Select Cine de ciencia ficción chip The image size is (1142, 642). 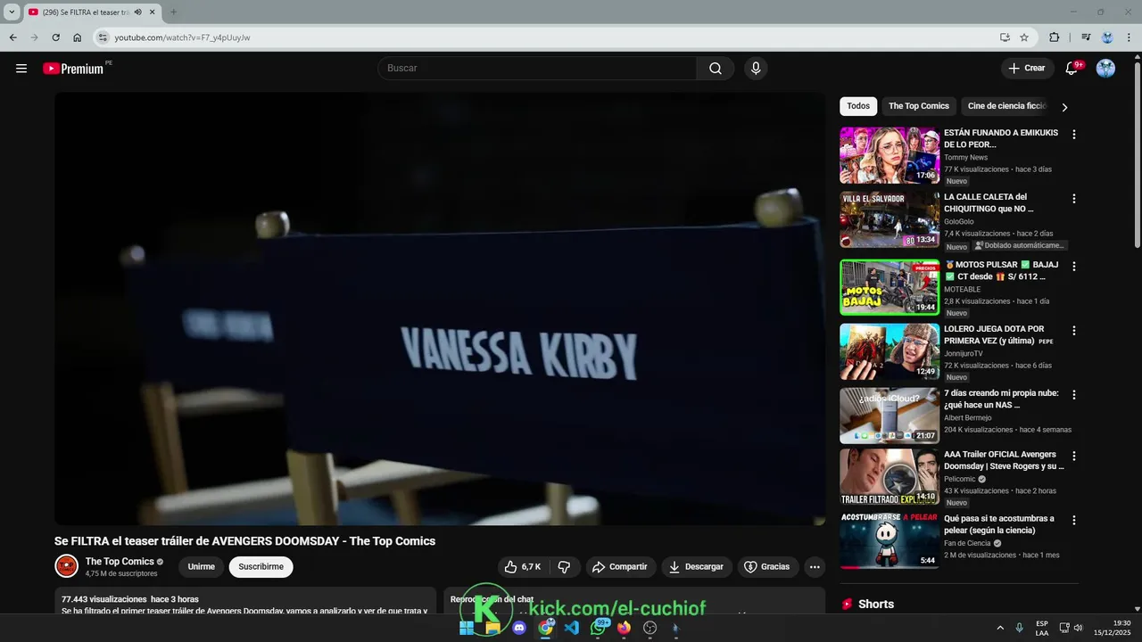pyautogui.click(x=1006, y=106)
